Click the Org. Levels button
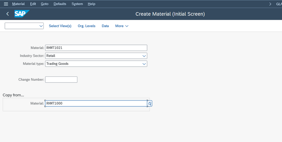 [x=87, y=26]
